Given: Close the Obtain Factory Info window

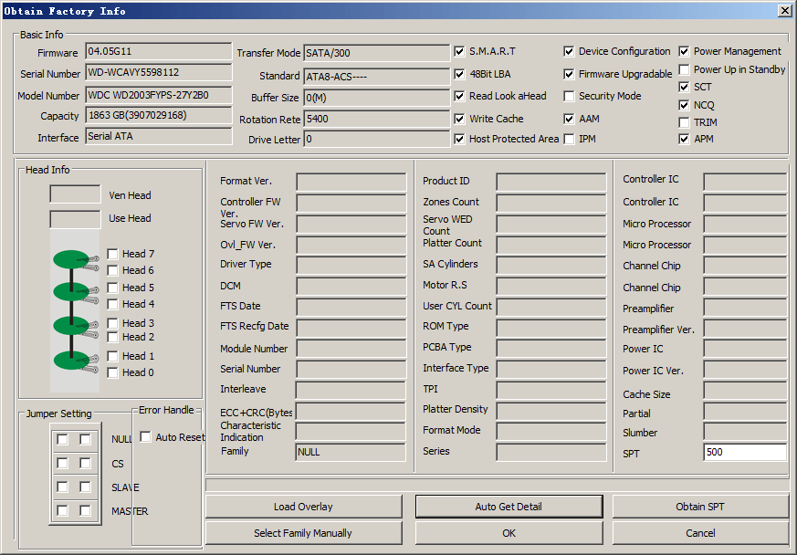Looking at the screenshot, I should (x=785, y=11).
